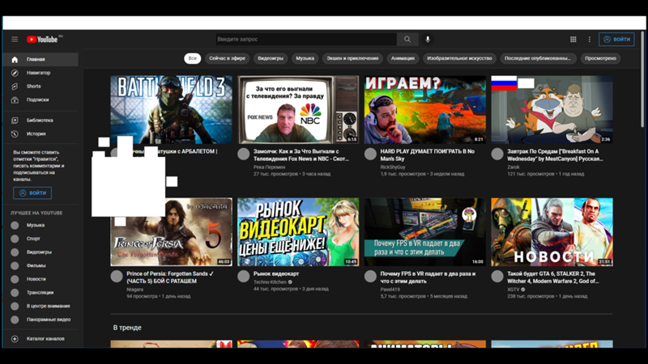The width and height of the screenshot is (648, 364).
Task: Select the Последние опубликованные chip
Action: (x=538, y=58)
